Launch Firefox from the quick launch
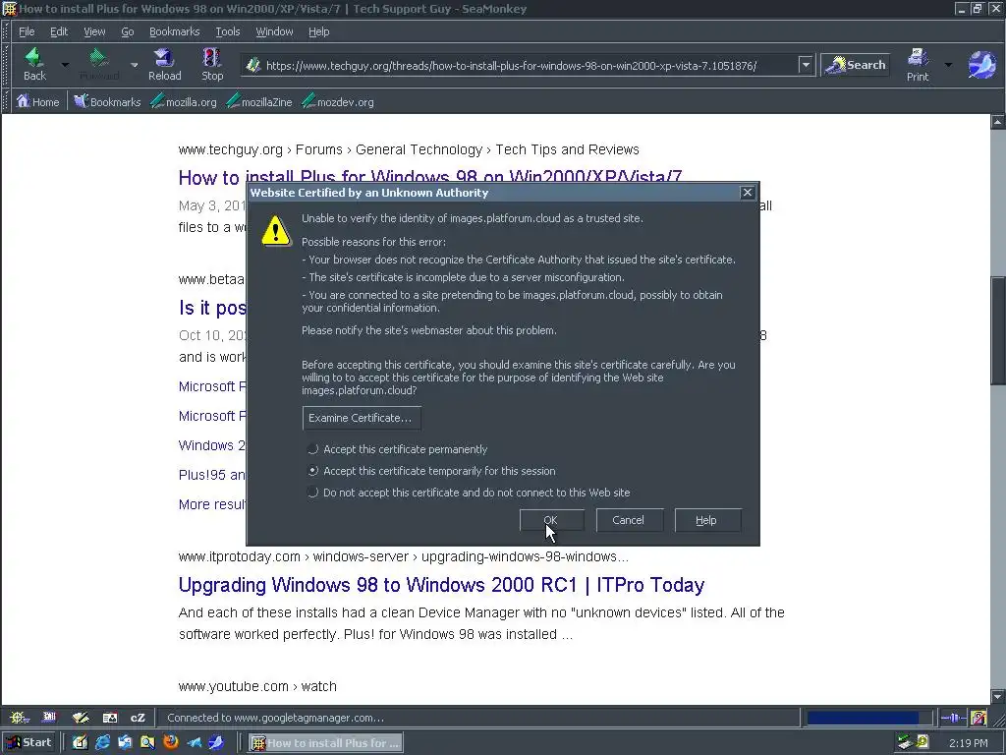 [x=171, y=743]
